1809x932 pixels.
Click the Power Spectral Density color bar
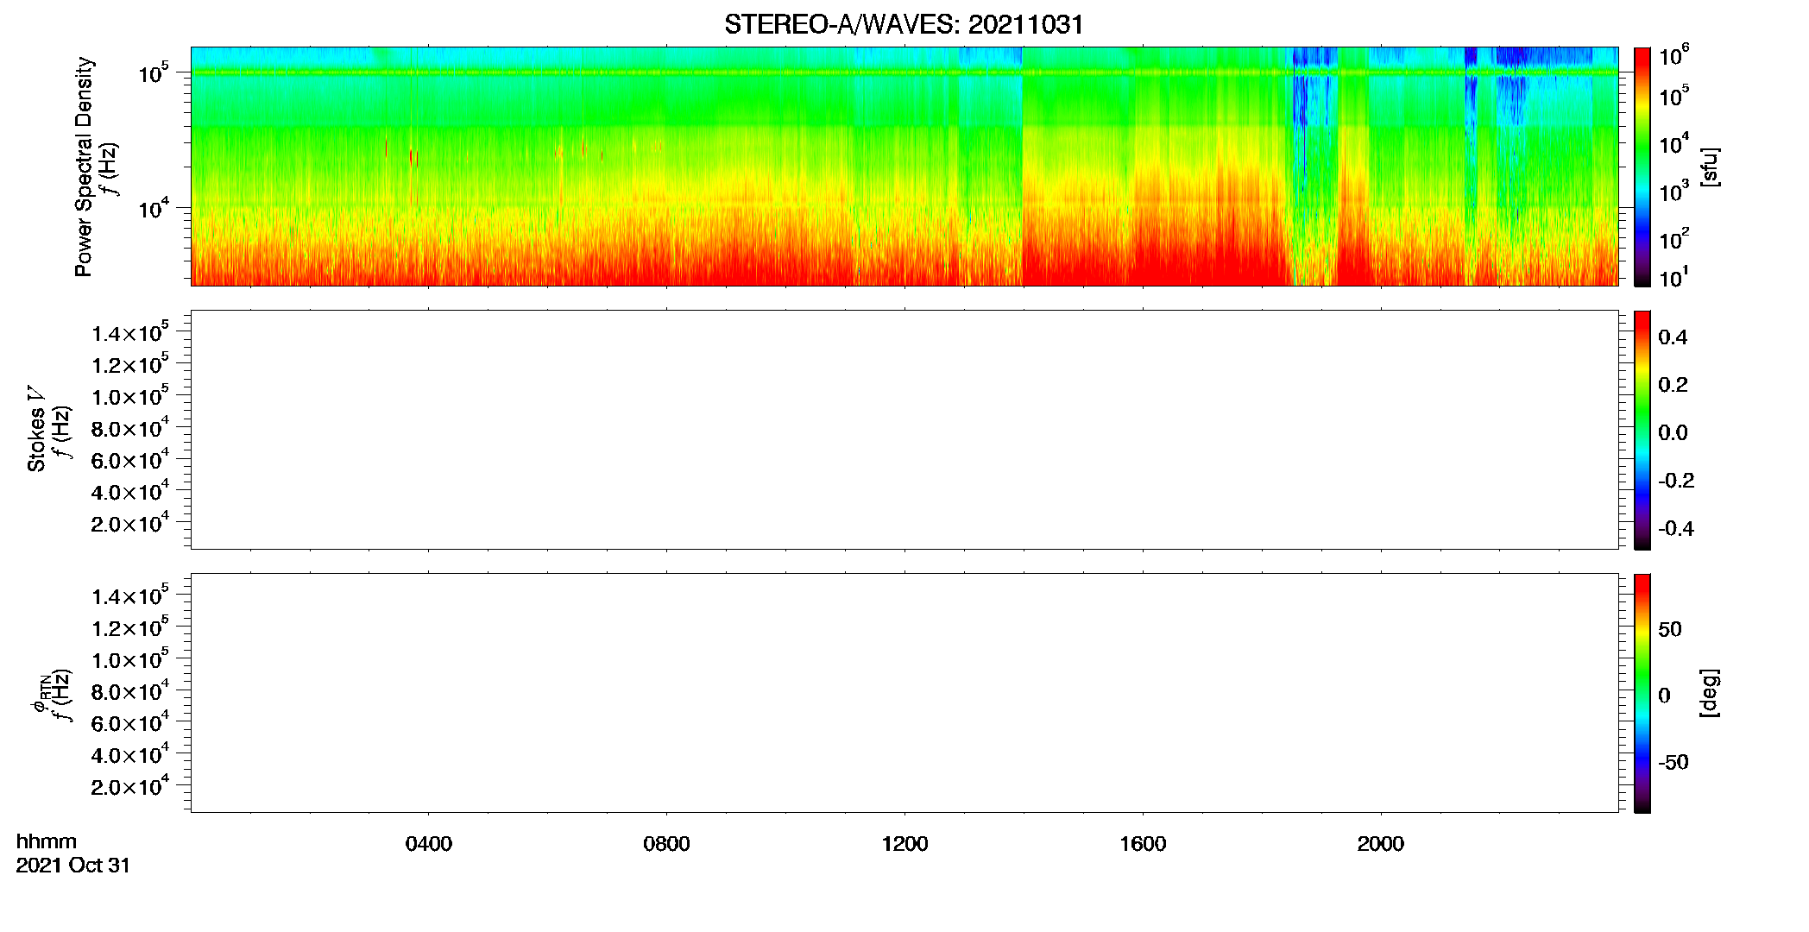point(1642,167)
